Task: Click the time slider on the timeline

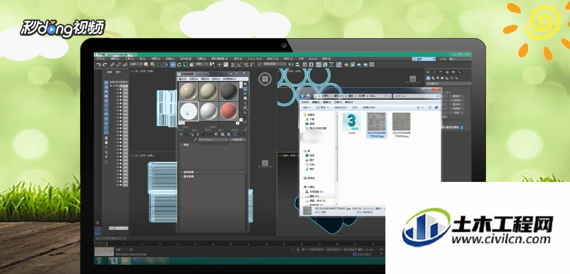Action: point(111,238)
